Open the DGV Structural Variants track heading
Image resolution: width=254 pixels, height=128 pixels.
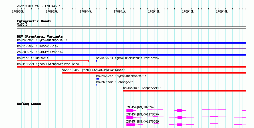pos(40,36)
